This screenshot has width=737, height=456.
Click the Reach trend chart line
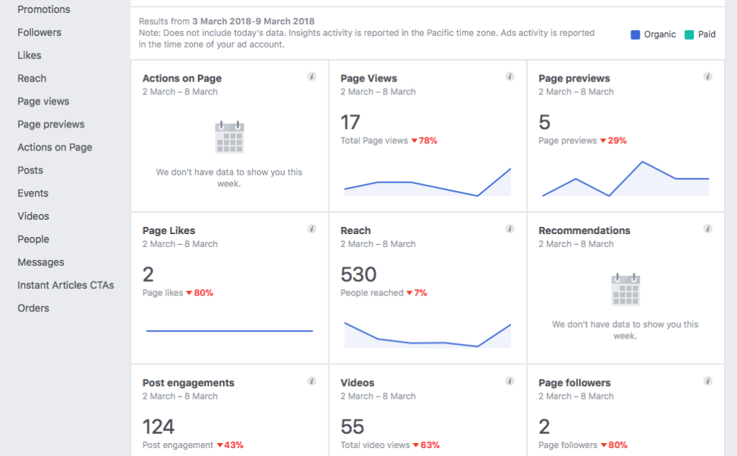click(x=427, y=335)
